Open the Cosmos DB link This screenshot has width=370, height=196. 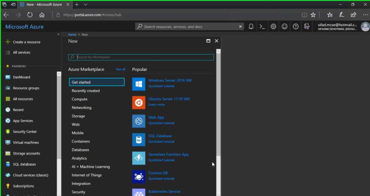pyautogui.click(x=158, y=173)
